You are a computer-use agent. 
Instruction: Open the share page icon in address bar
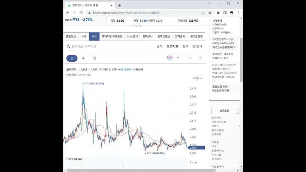point(203,13)
